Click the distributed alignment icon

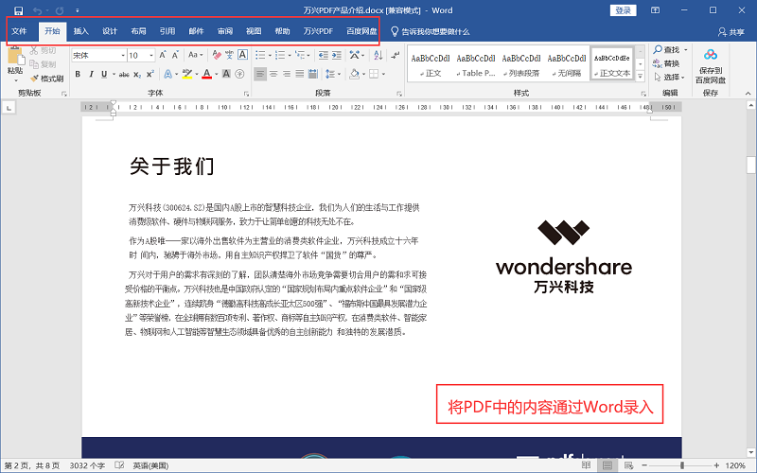[313, 75]
